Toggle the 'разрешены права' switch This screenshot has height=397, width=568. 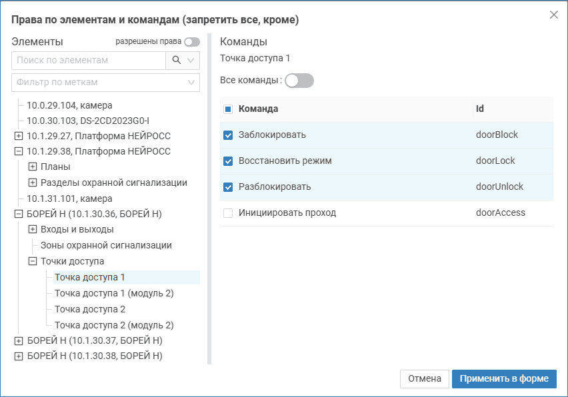[192, 42]
